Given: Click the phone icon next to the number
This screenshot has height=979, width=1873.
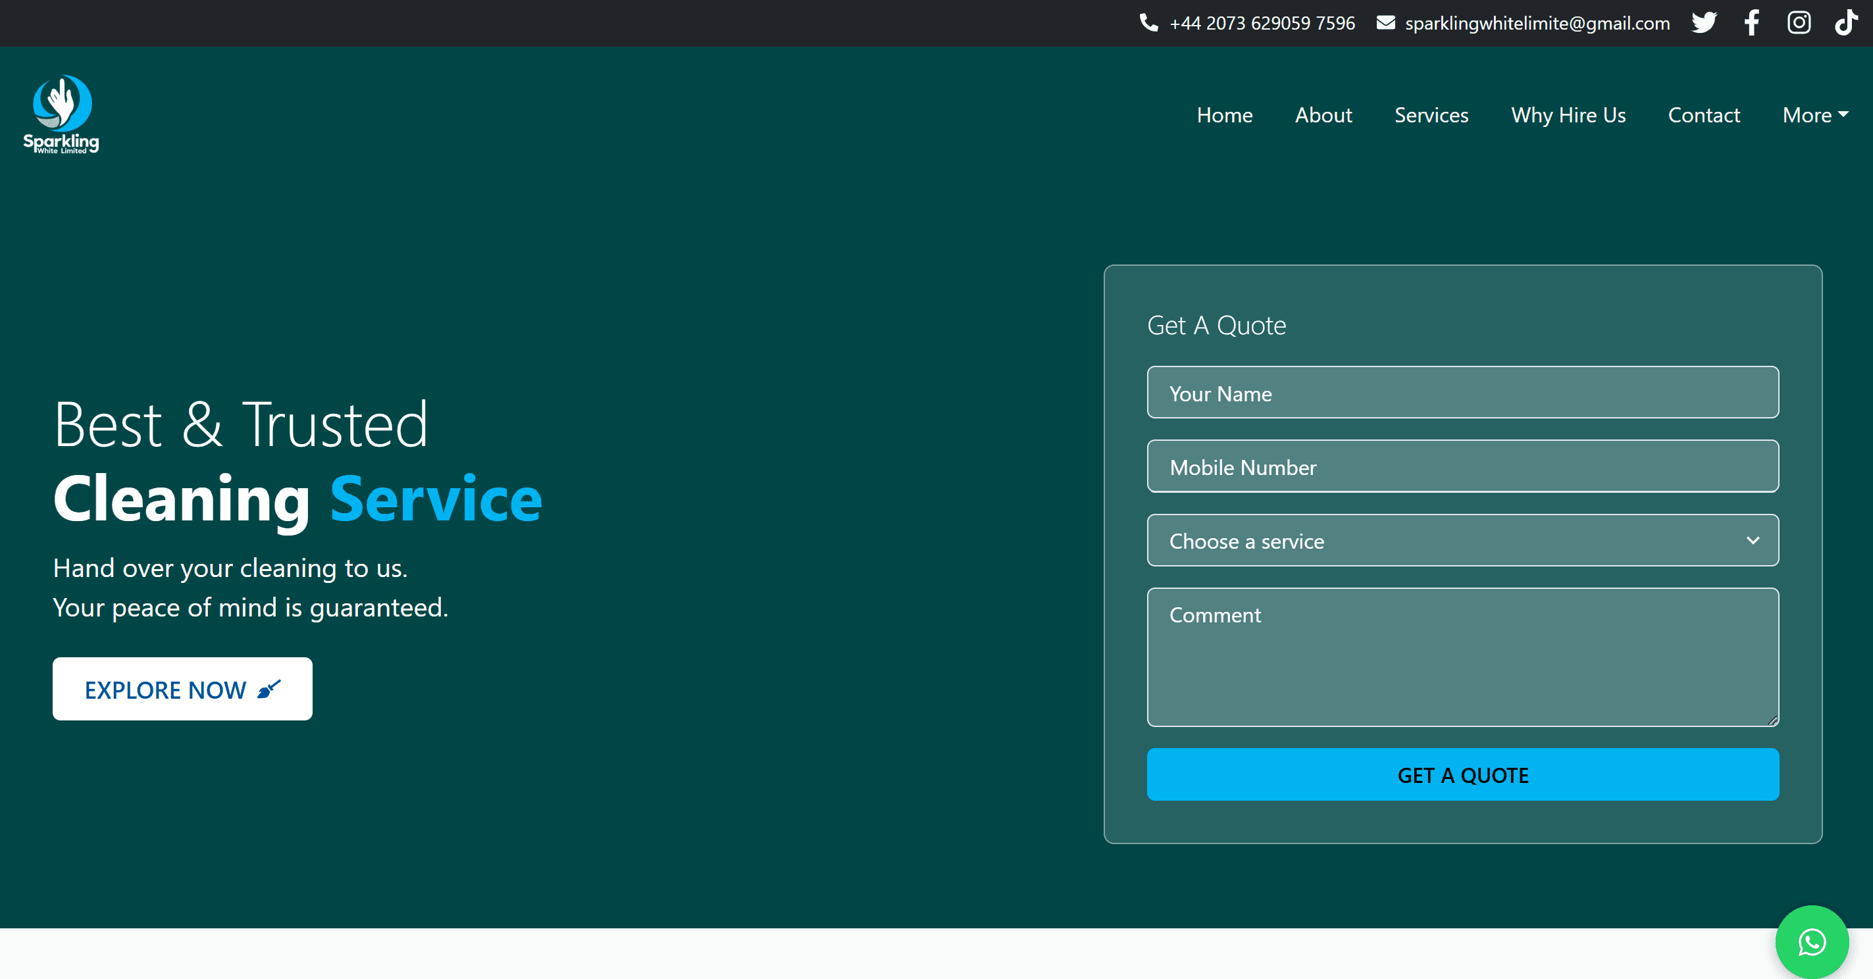Looking at the screenshot, I should (1148, 22).
